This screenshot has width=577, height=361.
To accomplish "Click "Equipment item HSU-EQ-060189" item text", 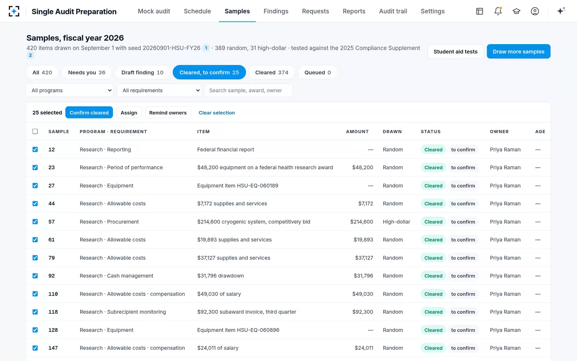I will click(238, 186).
